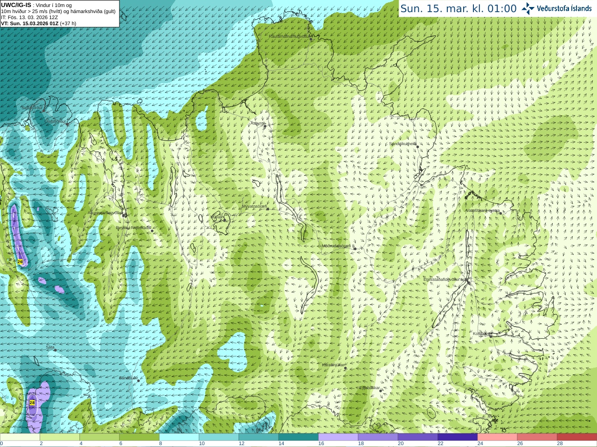Select the Ólafsfjörður station label
This screenshot has width=597, height=447.
[56, 121]
